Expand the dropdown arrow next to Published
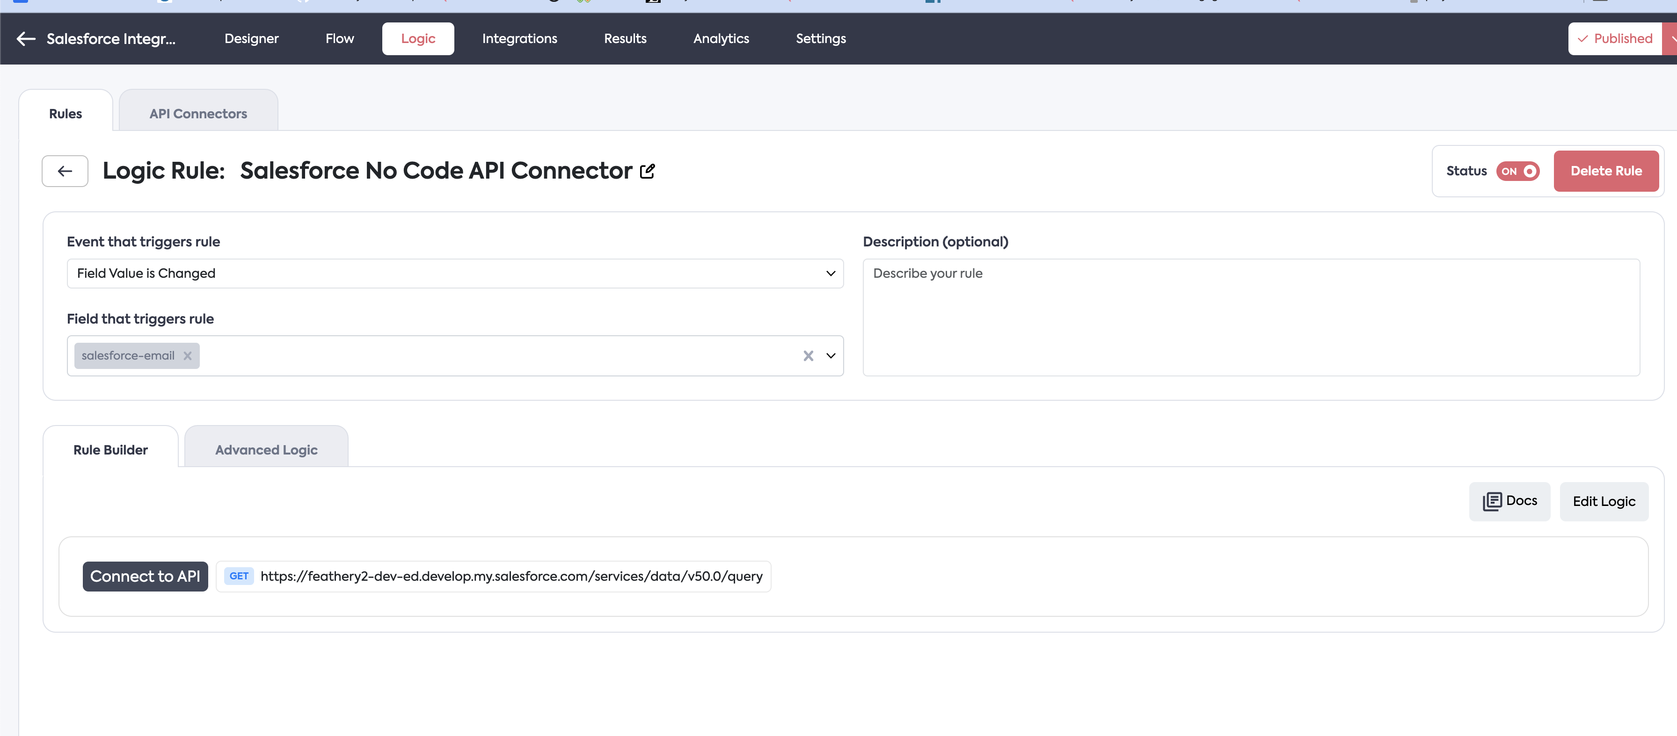Screen dimensions: 1677x736 [1671, 39]
